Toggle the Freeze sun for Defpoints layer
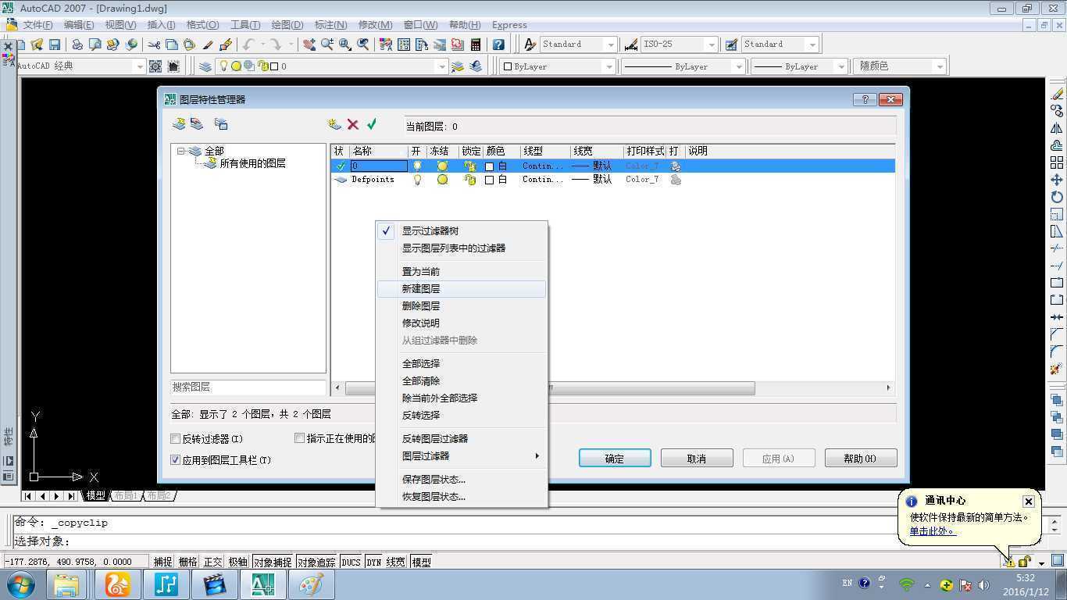The width and height of the screenshot is (1067, 600). [x=442, y=180]
